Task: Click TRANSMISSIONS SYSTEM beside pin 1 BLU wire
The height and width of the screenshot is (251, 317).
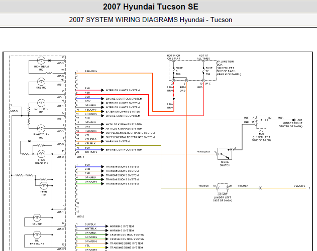Action: click(x=122, y=167)
